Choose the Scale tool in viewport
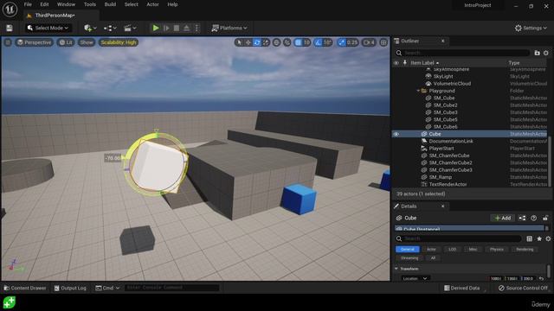The image size is (554, 311). (x=266, y=42)
